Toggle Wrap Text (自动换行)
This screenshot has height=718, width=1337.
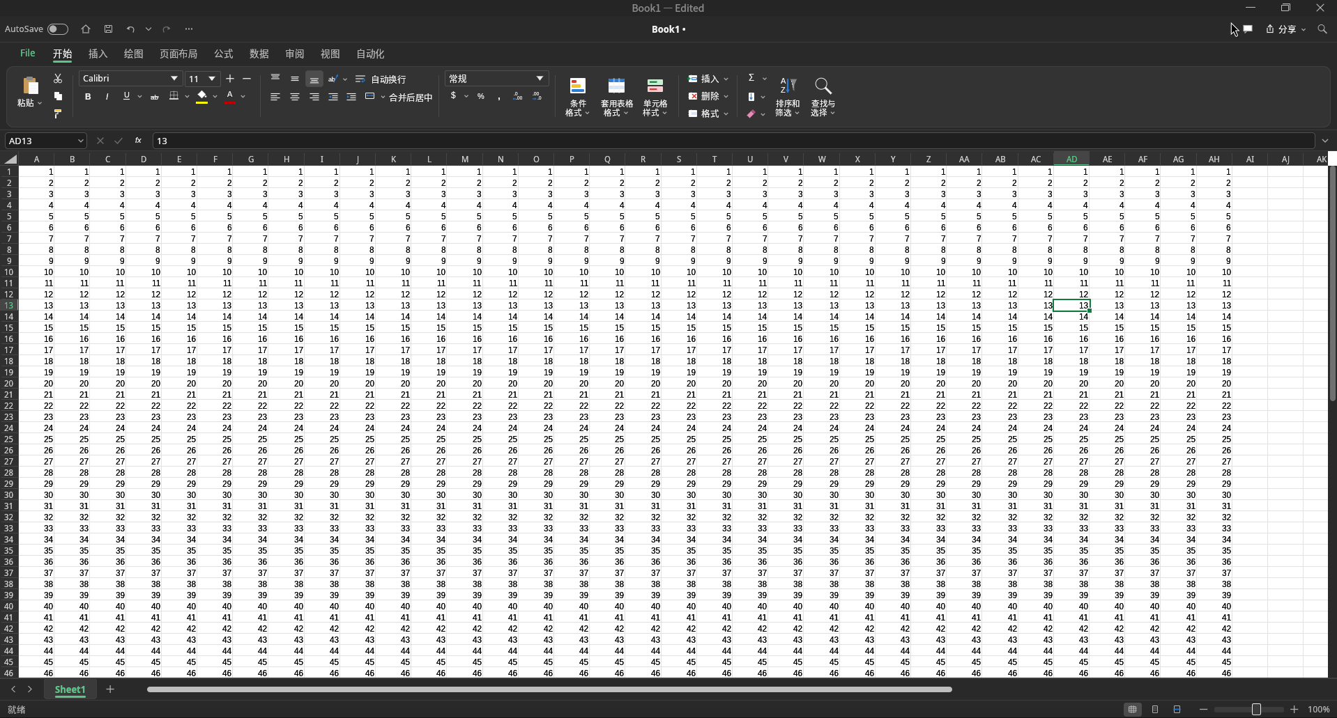click(x=381, y=79)
